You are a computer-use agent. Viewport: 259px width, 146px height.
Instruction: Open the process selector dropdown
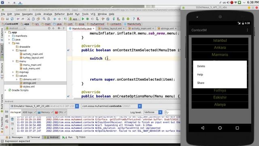[x=140, y=106]
